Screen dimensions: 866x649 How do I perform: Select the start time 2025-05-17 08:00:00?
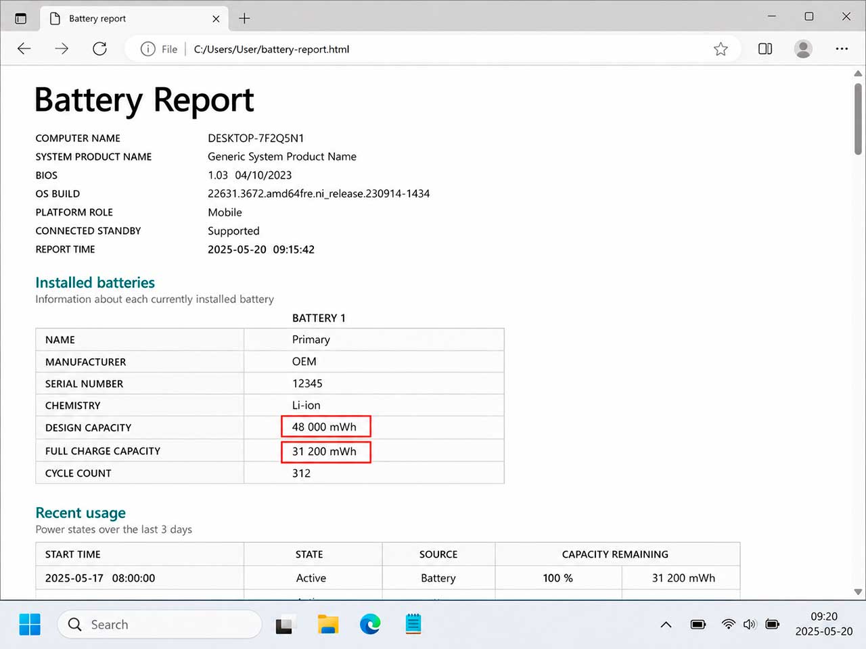pos(100,578)
